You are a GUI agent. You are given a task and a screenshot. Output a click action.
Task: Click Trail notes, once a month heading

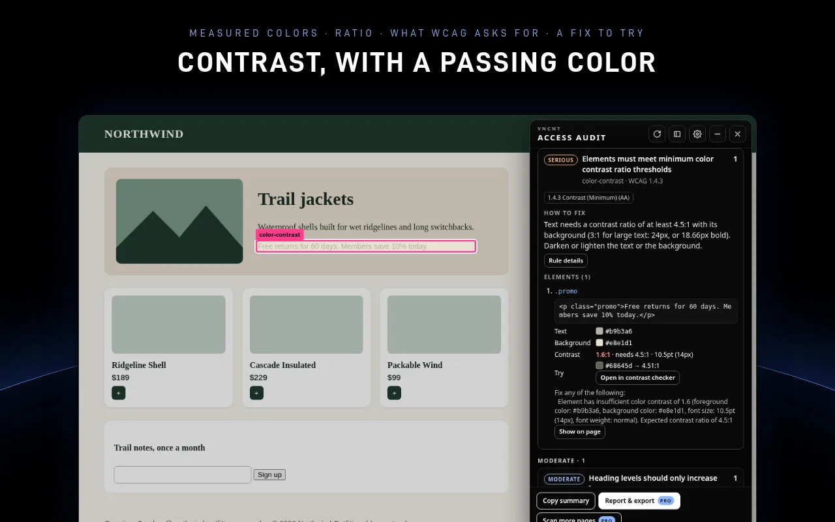tap(160, 448)
